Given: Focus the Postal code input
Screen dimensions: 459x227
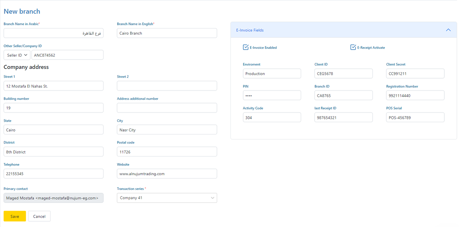Looking at the screenshot, I should [x=167, y=152].
